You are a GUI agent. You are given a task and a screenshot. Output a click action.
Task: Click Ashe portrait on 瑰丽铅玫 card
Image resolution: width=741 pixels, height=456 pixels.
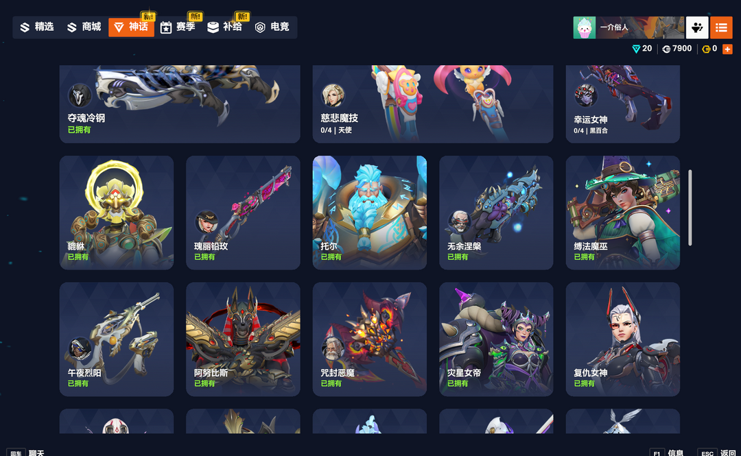click(206, 222)
